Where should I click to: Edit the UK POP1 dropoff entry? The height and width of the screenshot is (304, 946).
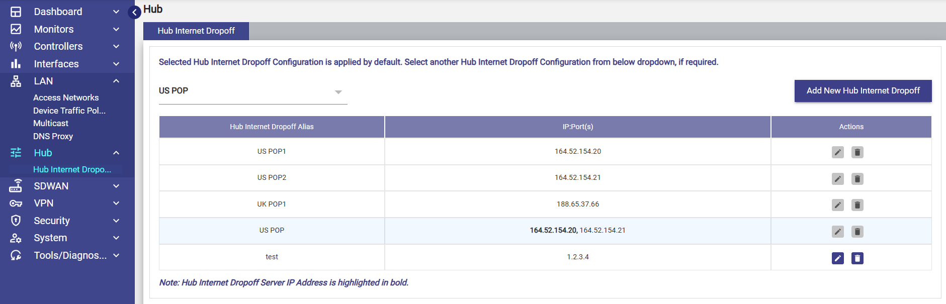(x=837, y=205)
